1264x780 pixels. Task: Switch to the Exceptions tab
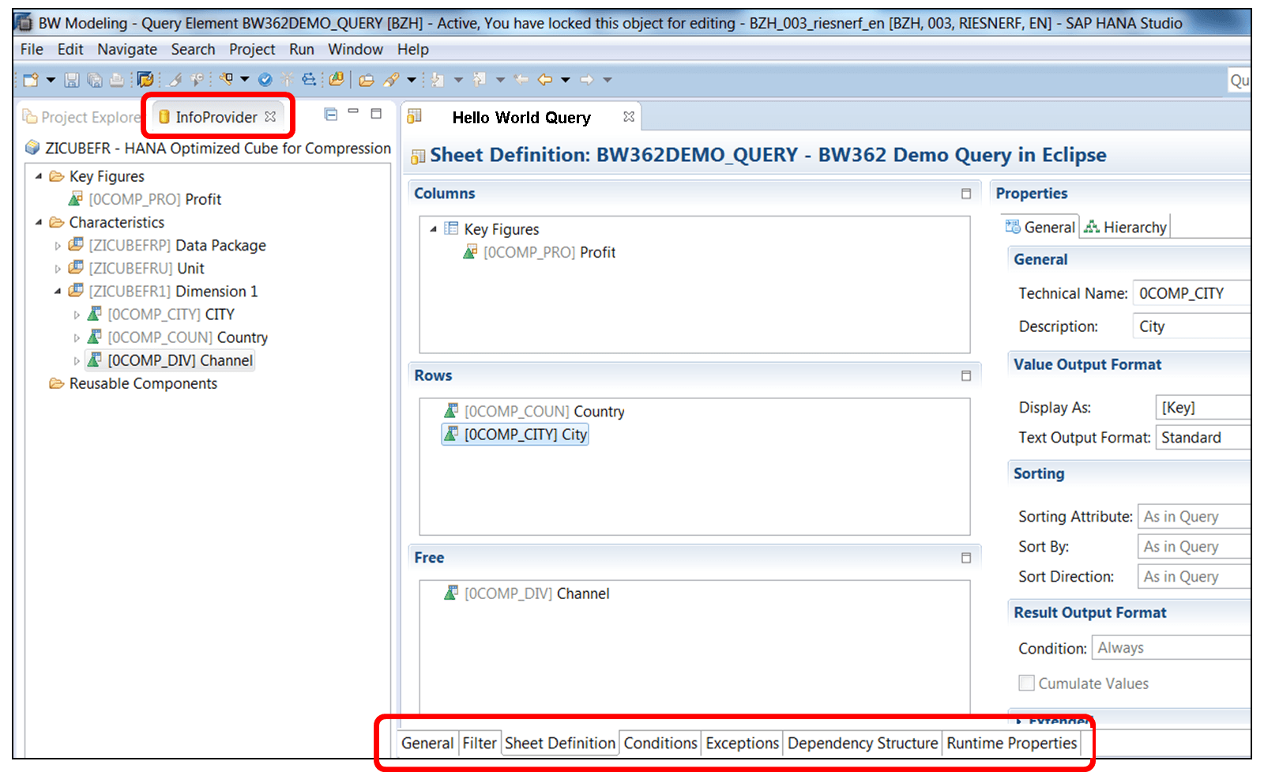743,744
